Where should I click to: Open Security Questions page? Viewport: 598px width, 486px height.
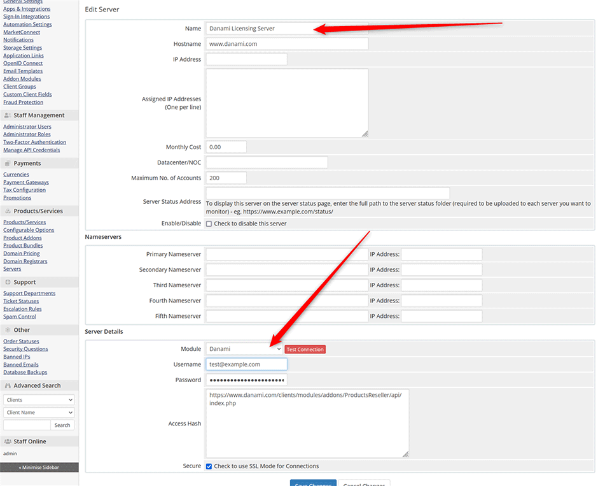point(25,348)
